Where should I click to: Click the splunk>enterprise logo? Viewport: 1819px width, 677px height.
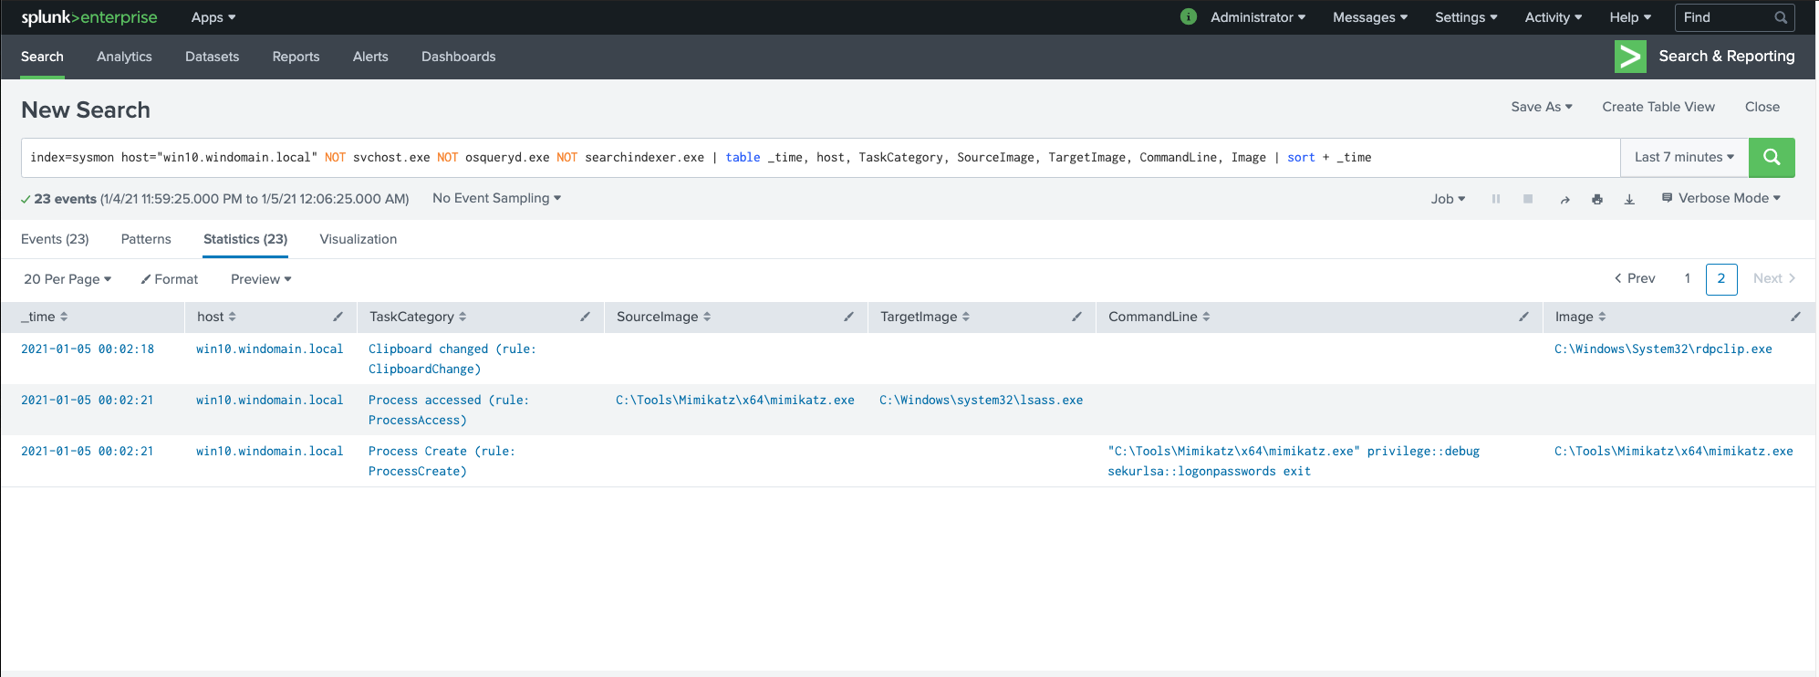(x=89, y=17)
